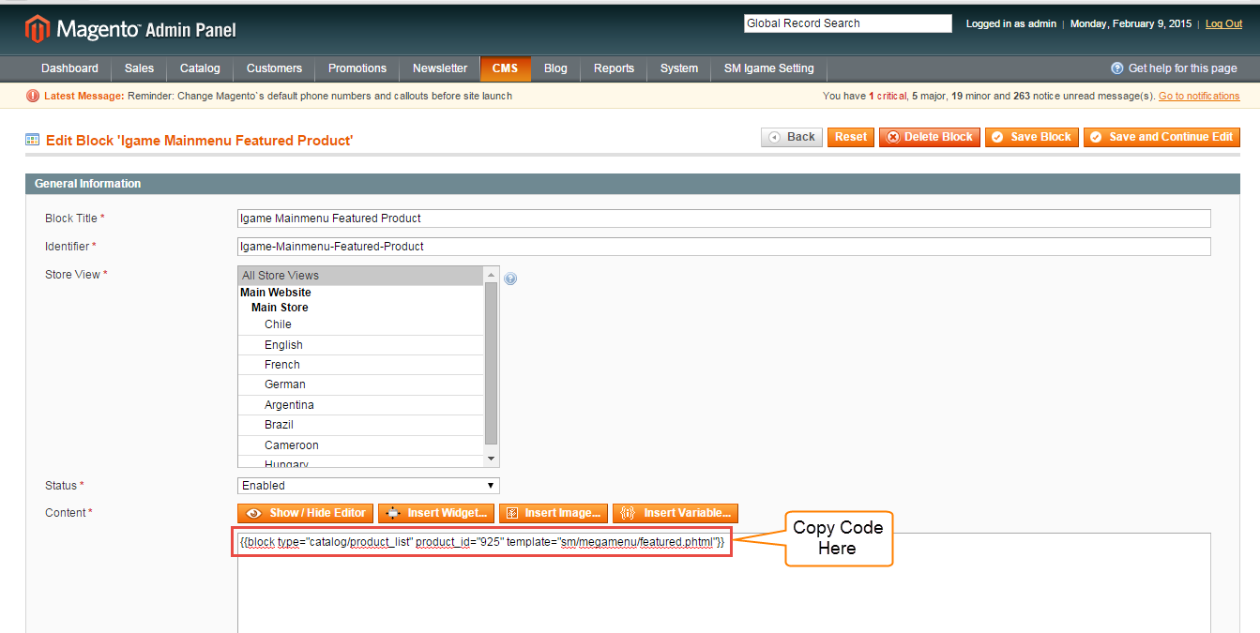This screenshot has width=1260, height=633.
Task: Click the Main Website group label
Action: (x=276, y=293)
